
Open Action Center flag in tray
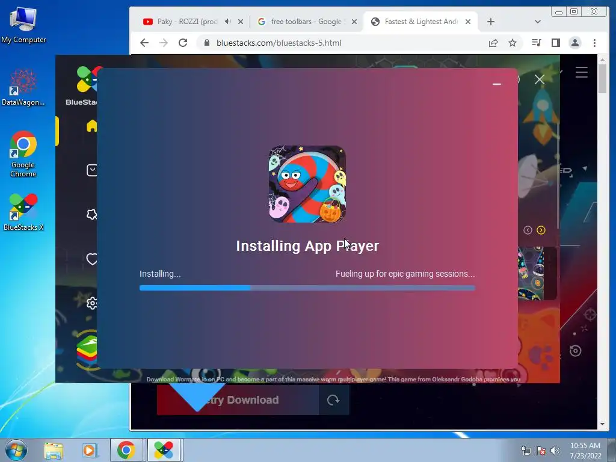tap(541, 451)
